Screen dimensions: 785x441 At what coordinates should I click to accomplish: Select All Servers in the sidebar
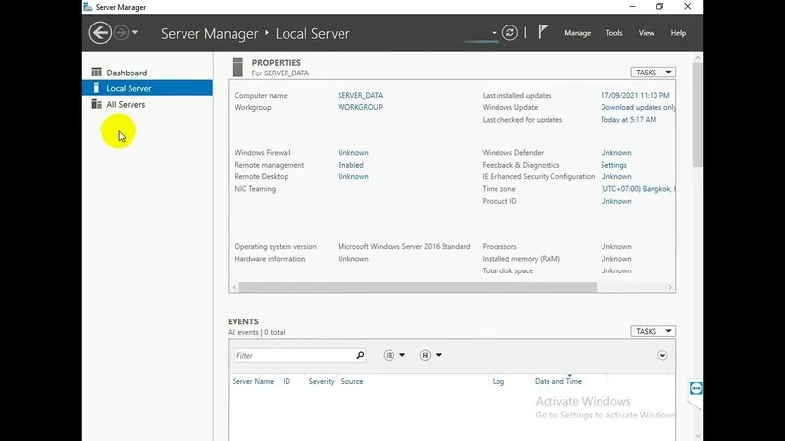tap(126, 104)
